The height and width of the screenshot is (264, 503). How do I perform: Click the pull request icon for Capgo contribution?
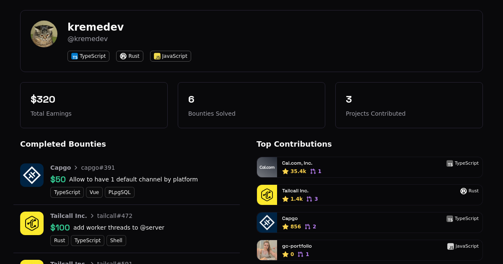[x=308, y=227]
